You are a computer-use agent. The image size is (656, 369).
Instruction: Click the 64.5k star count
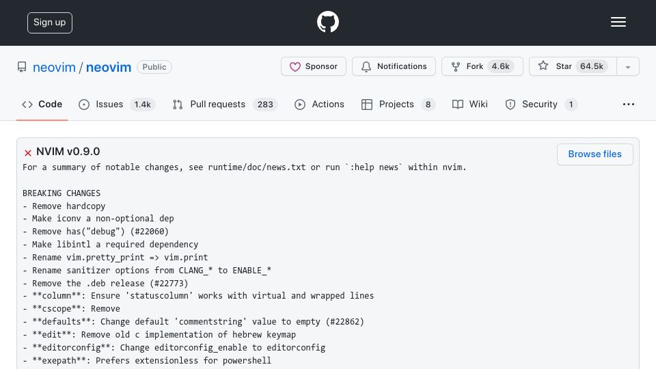tap(592, 66)
